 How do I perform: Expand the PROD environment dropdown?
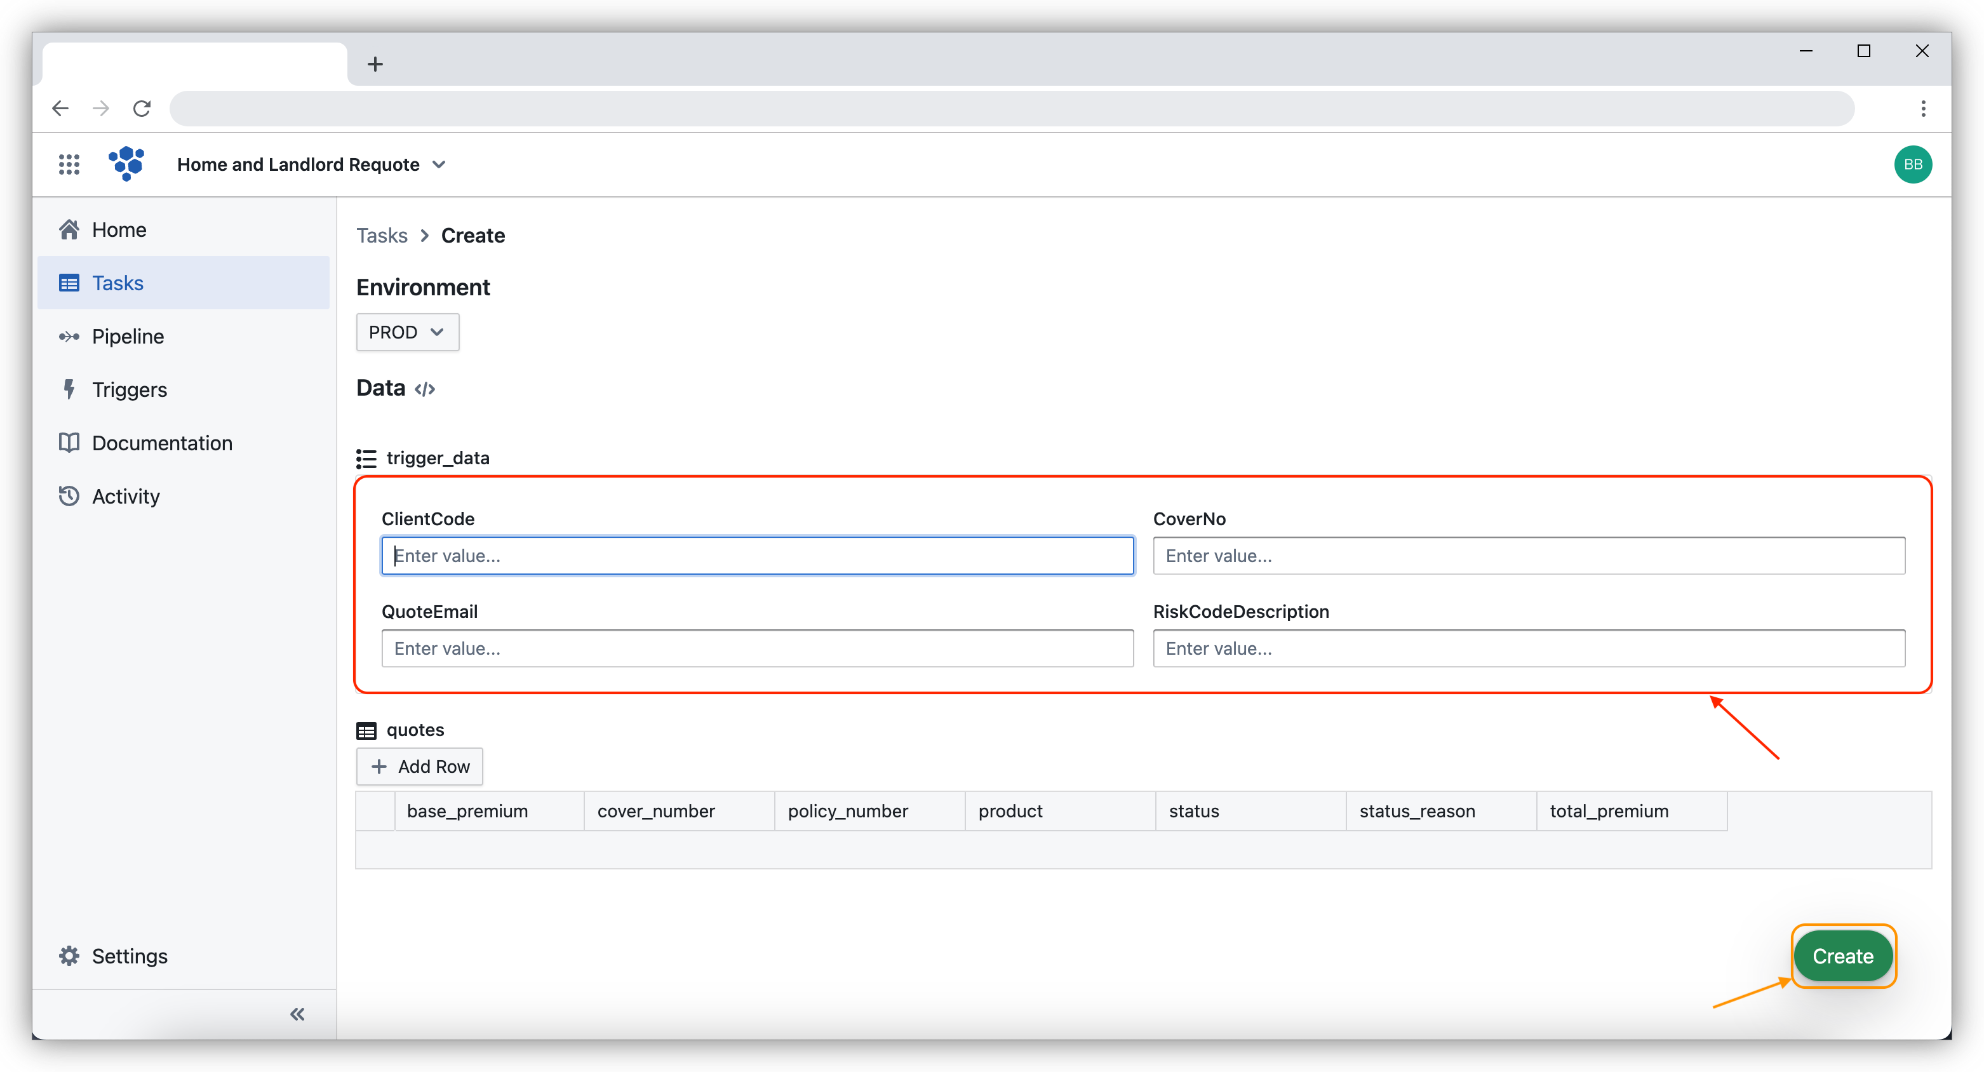[x=406, y=332]
